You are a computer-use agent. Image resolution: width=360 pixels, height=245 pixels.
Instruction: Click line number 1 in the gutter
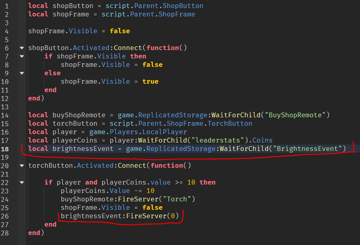7,6
